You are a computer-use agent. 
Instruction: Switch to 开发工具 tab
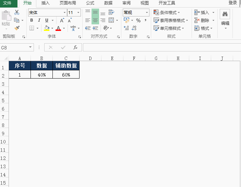click(x=167, y=3)
